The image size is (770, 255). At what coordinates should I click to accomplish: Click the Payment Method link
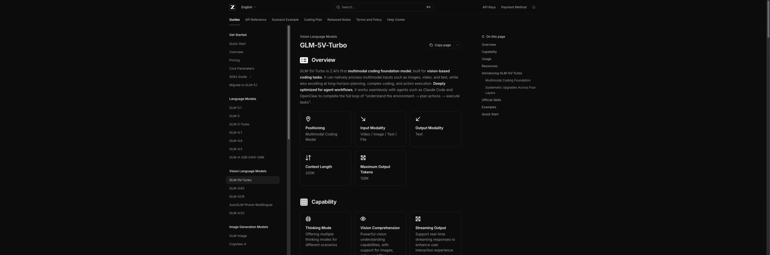(x=514, y=7)
